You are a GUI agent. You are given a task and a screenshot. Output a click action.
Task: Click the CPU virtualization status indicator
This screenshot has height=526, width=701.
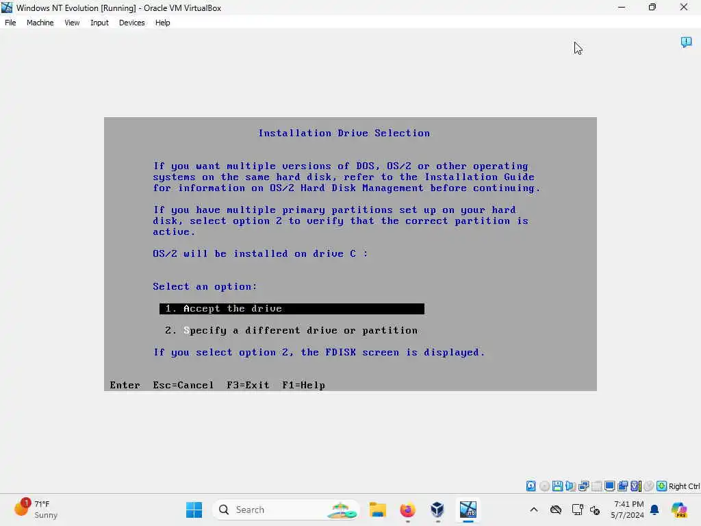pyautogui.click(x=635, y=486)
